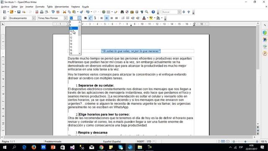The width and height of the screenshot is (268, 151).
Task: Open the New document type dropdown arrow
Action: (x=8, y=12)
